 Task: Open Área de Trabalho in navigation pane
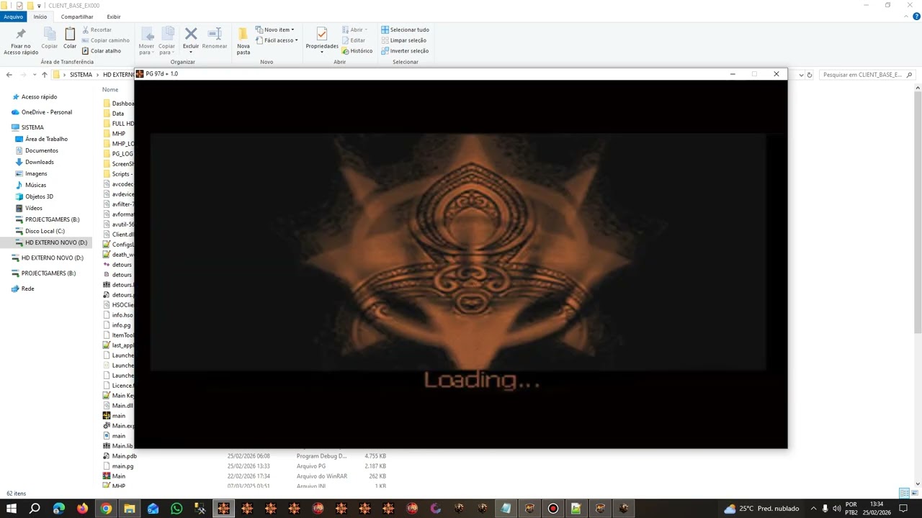[46, 139]
